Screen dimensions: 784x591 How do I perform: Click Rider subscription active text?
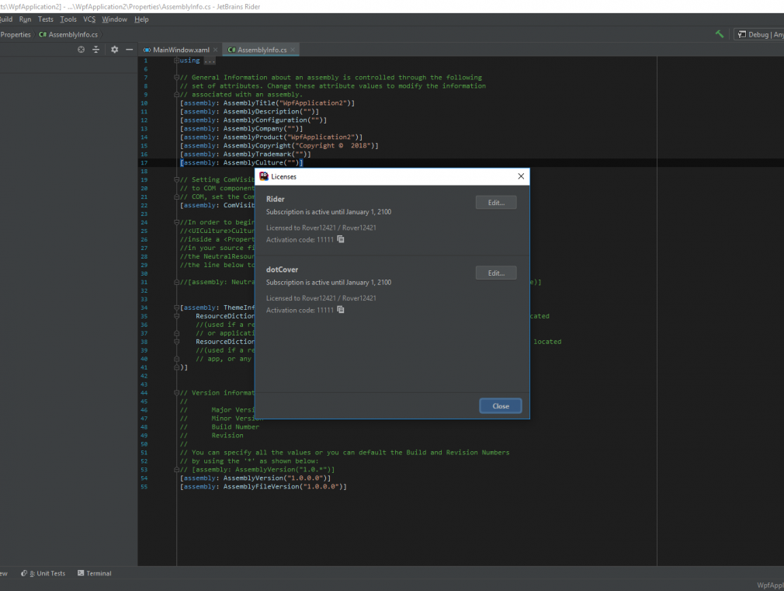(x=328, y=212)
